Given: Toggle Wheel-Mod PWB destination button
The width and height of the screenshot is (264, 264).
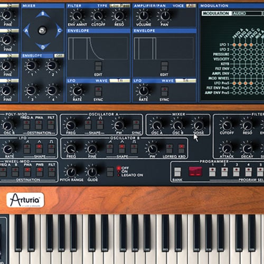Looking at the screenshot, I should pos(40,172).
